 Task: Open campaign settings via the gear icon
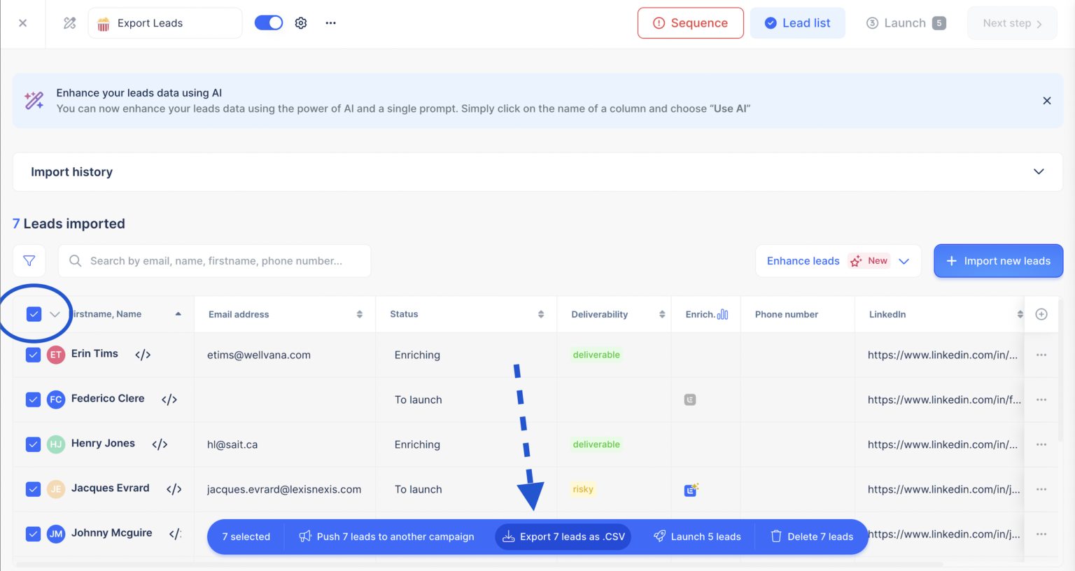coord(301,22)
